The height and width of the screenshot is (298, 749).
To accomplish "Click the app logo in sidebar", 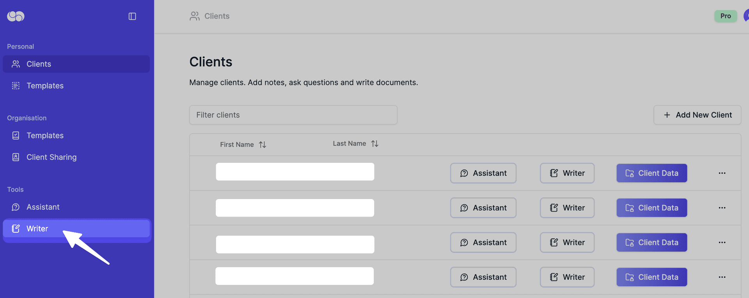I will coord(16,16).
